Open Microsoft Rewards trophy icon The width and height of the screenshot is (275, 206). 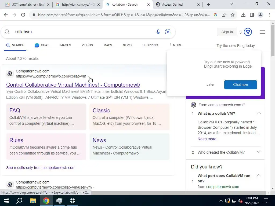(x=248, y=32)
